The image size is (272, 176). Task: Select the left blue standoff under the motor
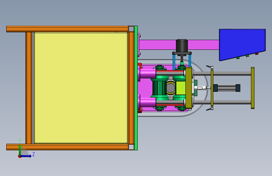click(x=174, y=61)
